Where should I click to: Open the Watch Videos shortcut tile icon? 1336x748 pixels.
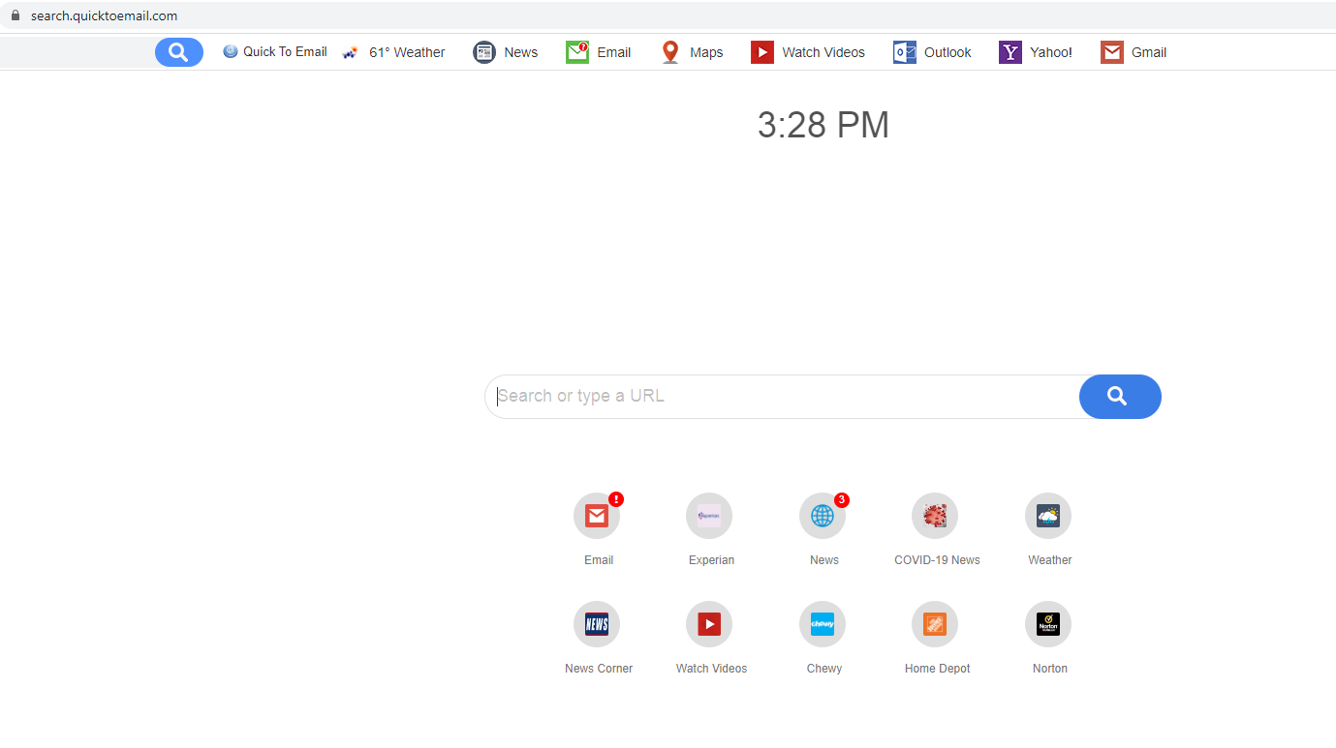click(x=709, y=624)
